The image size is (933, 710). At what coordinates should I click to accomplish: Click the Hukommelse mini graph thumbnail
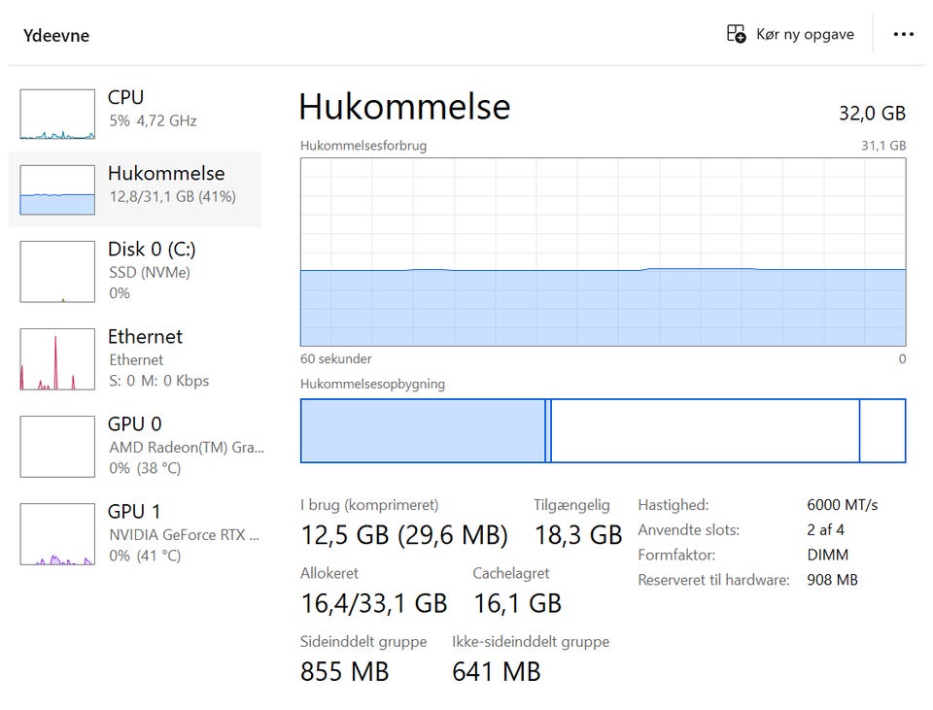(57, 190)
